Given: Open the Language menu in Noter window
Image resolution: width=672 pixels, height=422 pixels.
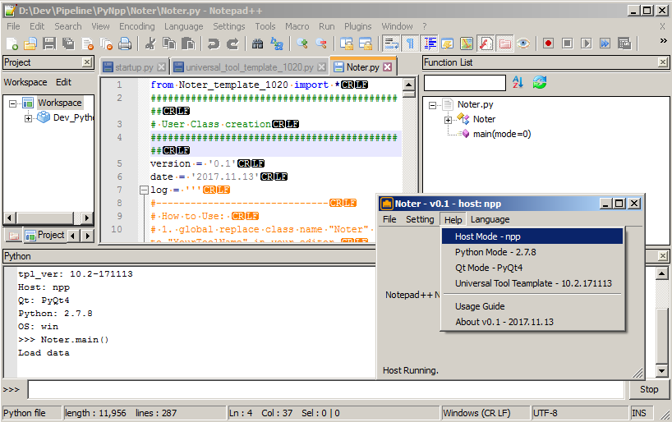Looking at the screenshot, I should pos(490,220).
